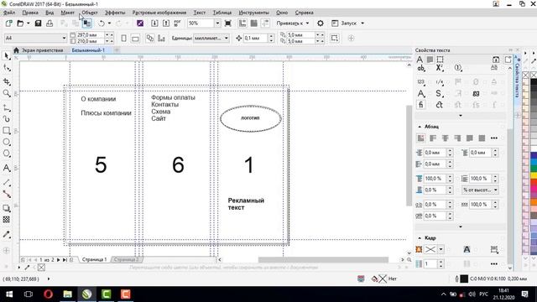Image resolution: width=537 pixels, height=302 pixels.
Task: Open the zoom level 50% dropdown
Action: (x=217, y=23)
